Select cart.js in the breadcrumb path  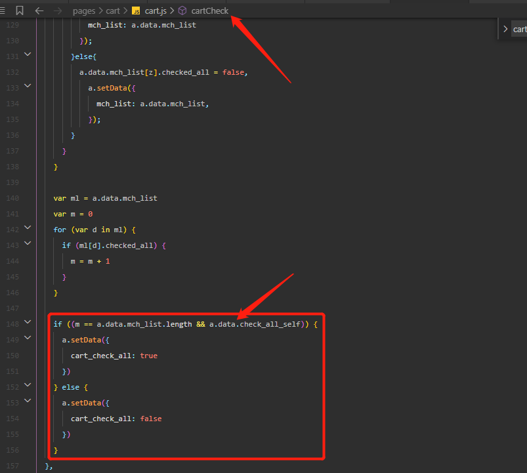[x=156, y=10]
